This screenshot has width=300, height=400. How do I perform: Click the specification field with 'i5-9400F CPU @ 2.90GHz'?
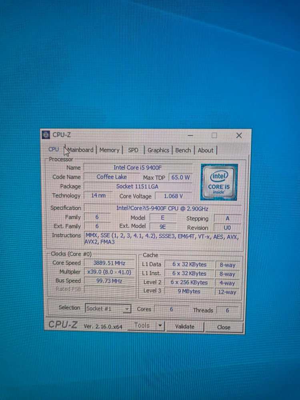[x=162, y=208]
